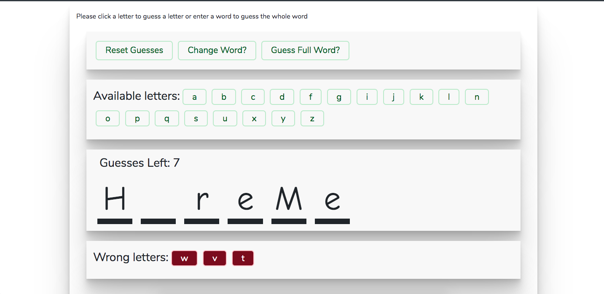
Task: Open the Guess Full Word? option
Action: point(305,51)
